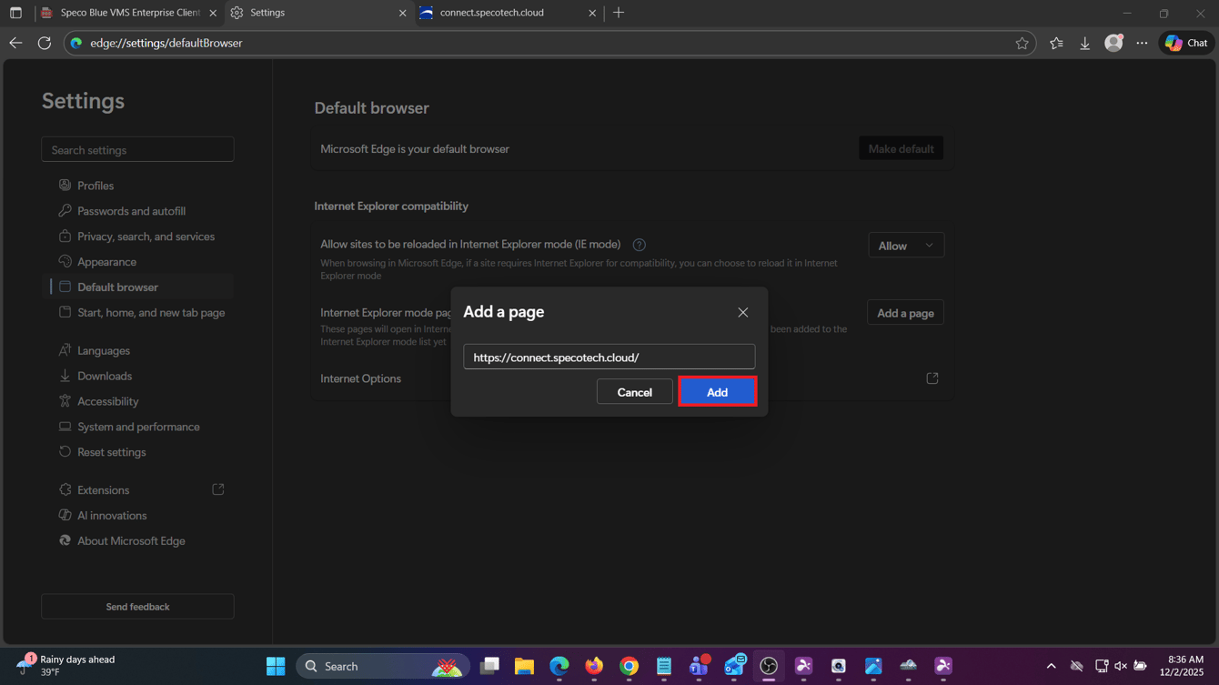Open System and performance settings
This screenshot has height=685, width=1219.
tap(137, 428)
